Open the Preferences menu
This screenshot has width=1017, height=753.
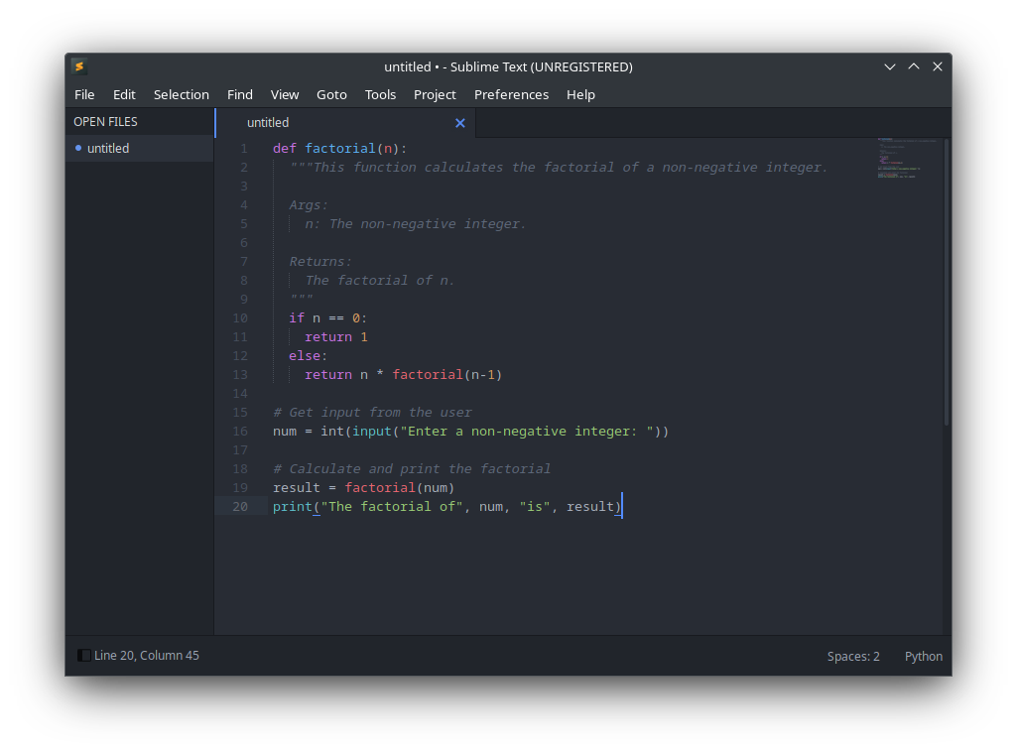[511, 94]
